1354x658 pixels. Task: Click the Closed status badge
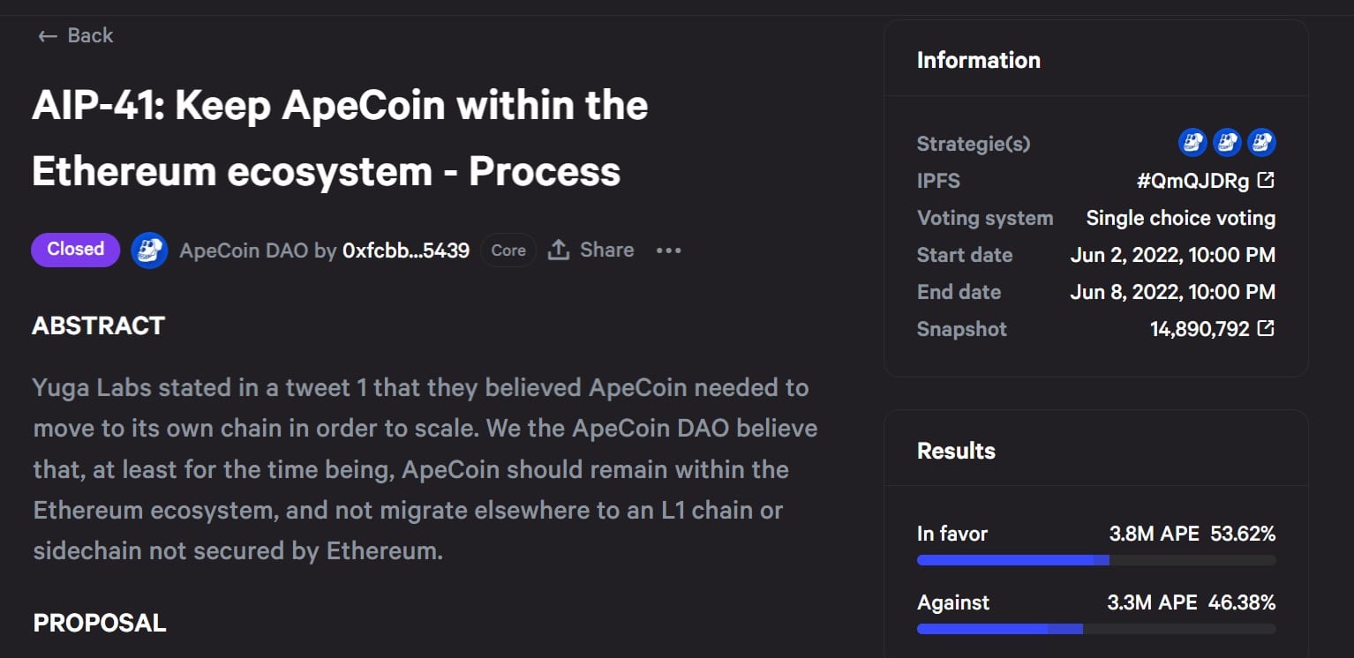pyautogui.click(x=76, y=250)
